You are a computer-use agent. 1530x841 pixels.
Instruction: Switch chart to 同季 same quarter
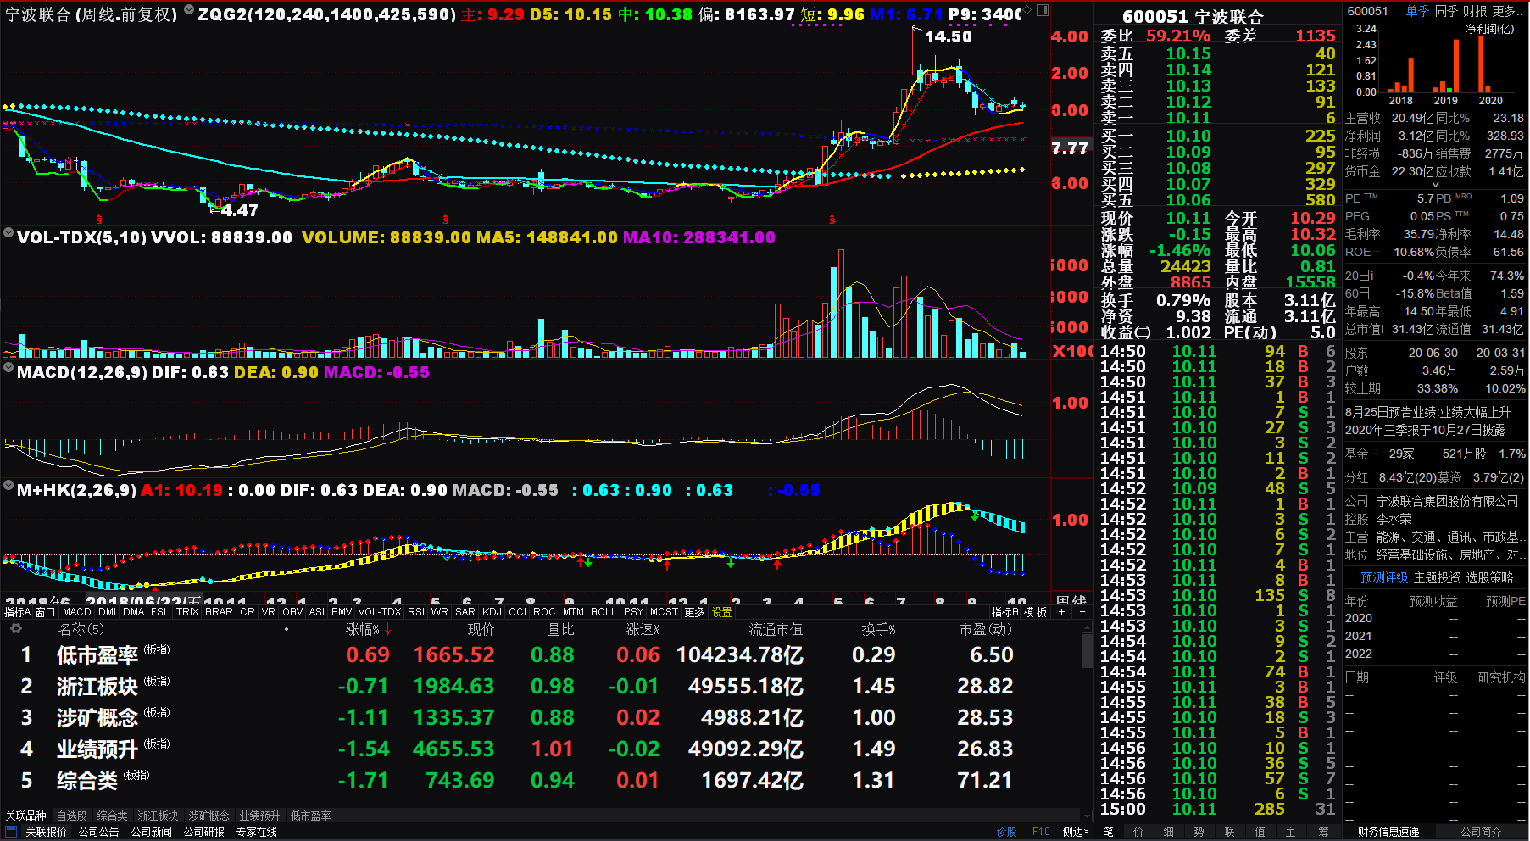click(1446, 11)
